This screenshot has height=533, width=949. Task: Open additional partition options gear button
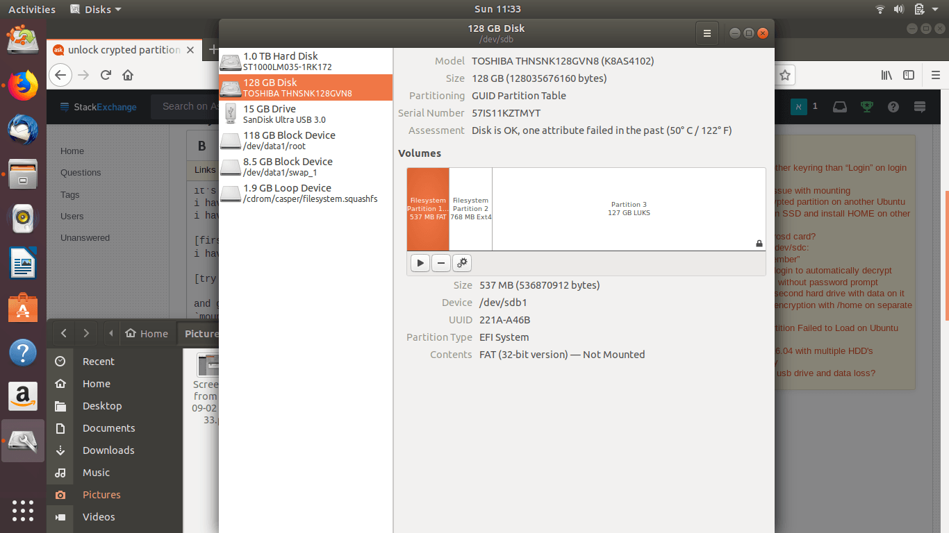coord(462,263)
